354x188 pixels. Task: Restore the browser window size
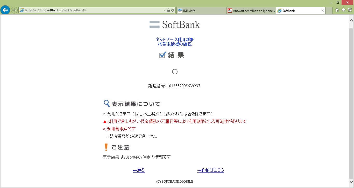[338, 2]
